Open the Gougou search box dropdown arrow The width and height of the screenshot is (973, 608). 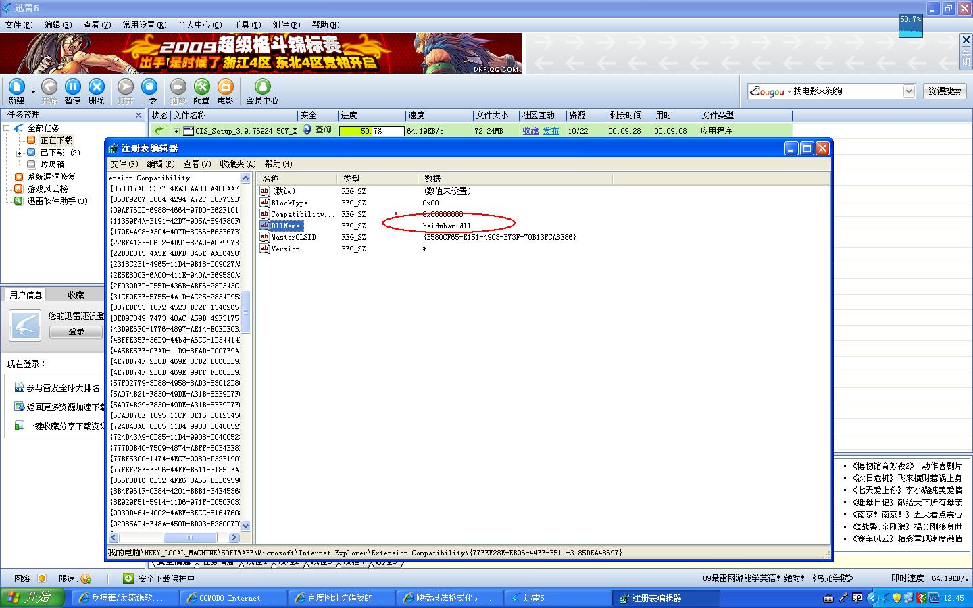pyautogui.click(x=909, y=91)
